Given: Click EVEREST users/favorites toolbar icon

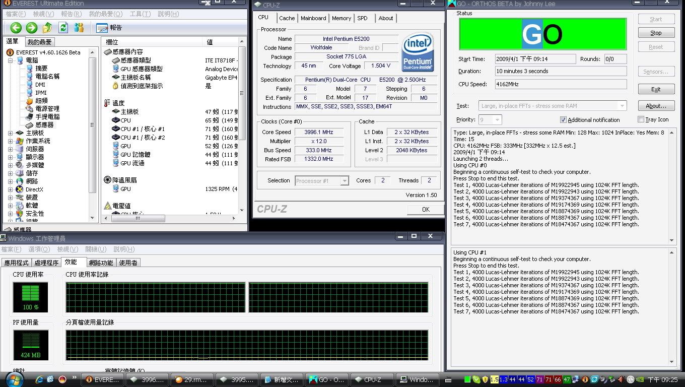Looking at the screenshot, I should pyautogui.click(x=79, y=28).
